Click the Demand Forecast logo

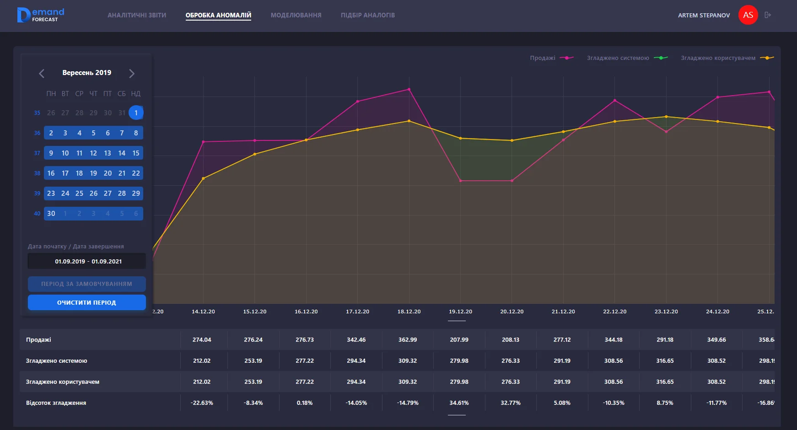click(40, 15)
